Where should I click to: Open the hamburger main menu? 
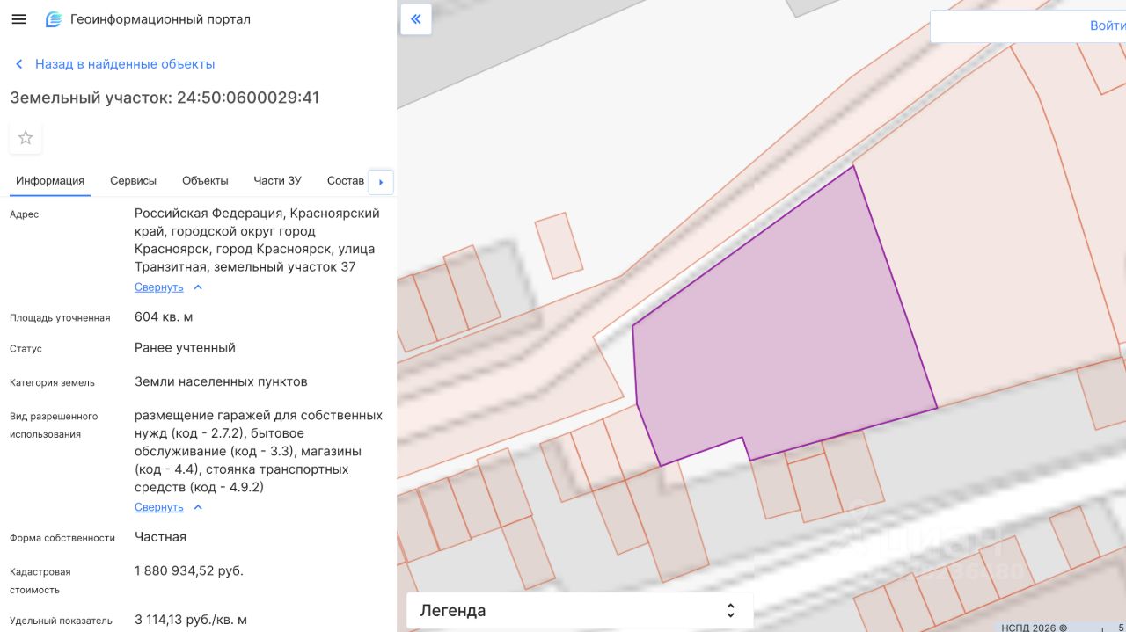18,19
